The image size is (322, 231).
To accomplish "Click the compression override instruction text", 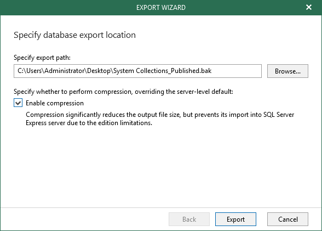I will [123, 92].
